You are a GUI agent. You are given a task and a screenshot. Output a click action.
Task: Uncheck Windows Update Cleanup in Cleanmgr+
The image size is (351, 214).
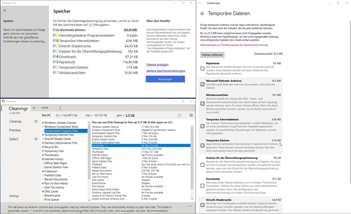[43, 122]
